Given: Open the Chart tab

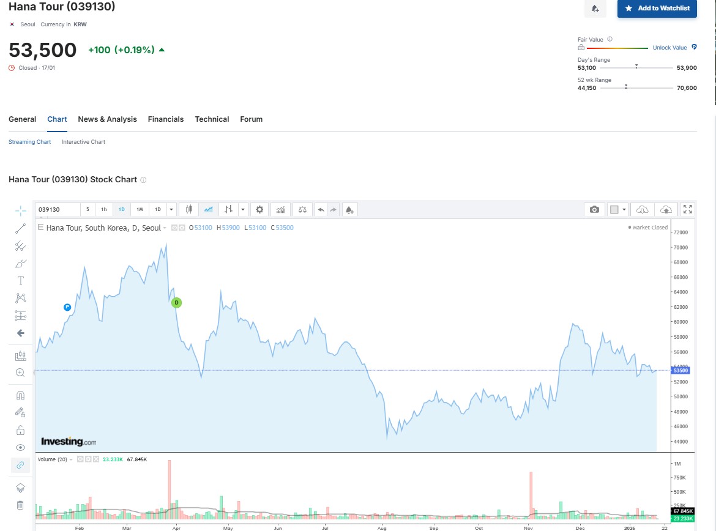Looking at the screenshot, I should pos(57,119).
